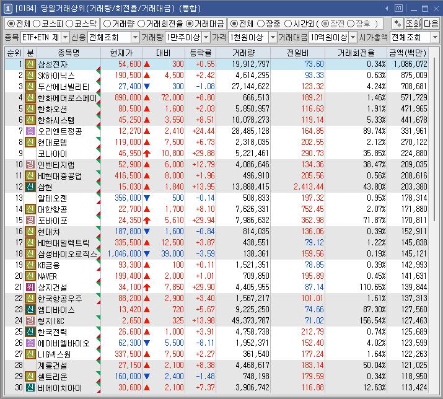Open the 시가총액 전체조회 dropdown
This screenshot has height=399, width=443.
coord(435,37)
